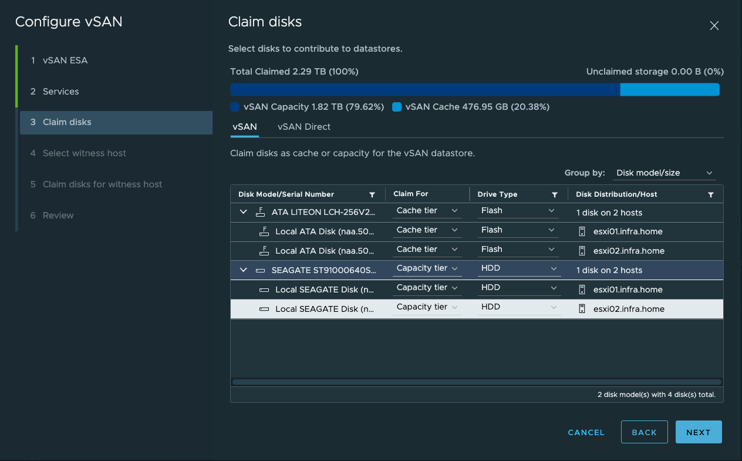Open the Disk Model/Serial Number filter funnel

click(372, 194)
